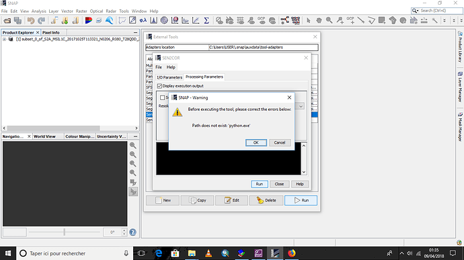Minimize the Product Explorer panel group
This screenshot has width=464, height=260.
point(136,32)
